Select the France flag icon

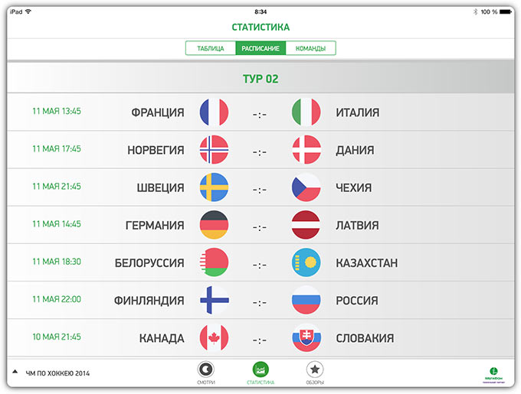(x=214, y=112)
